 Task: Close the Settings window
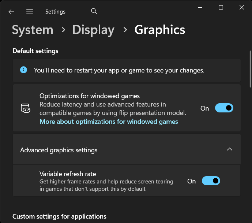coord(242,7)
